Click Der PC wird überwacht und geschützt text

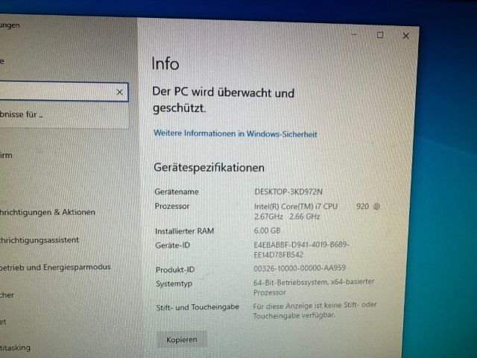223,100
